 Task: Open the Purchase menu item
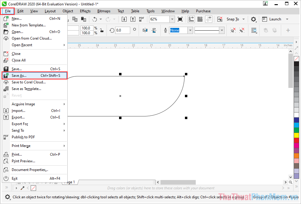[203, 11]
